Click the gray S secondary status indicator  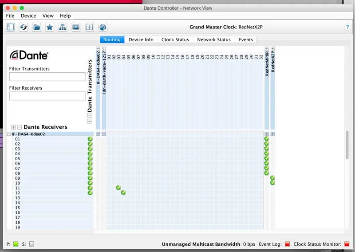click(32, 244)
